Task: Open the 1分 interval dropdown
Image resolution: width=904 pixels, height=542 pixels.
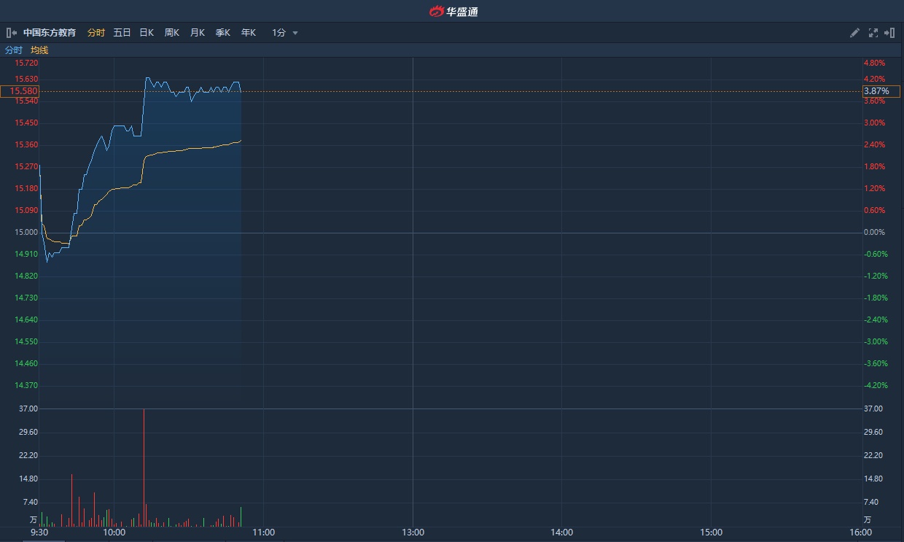Action: (285, 33)
